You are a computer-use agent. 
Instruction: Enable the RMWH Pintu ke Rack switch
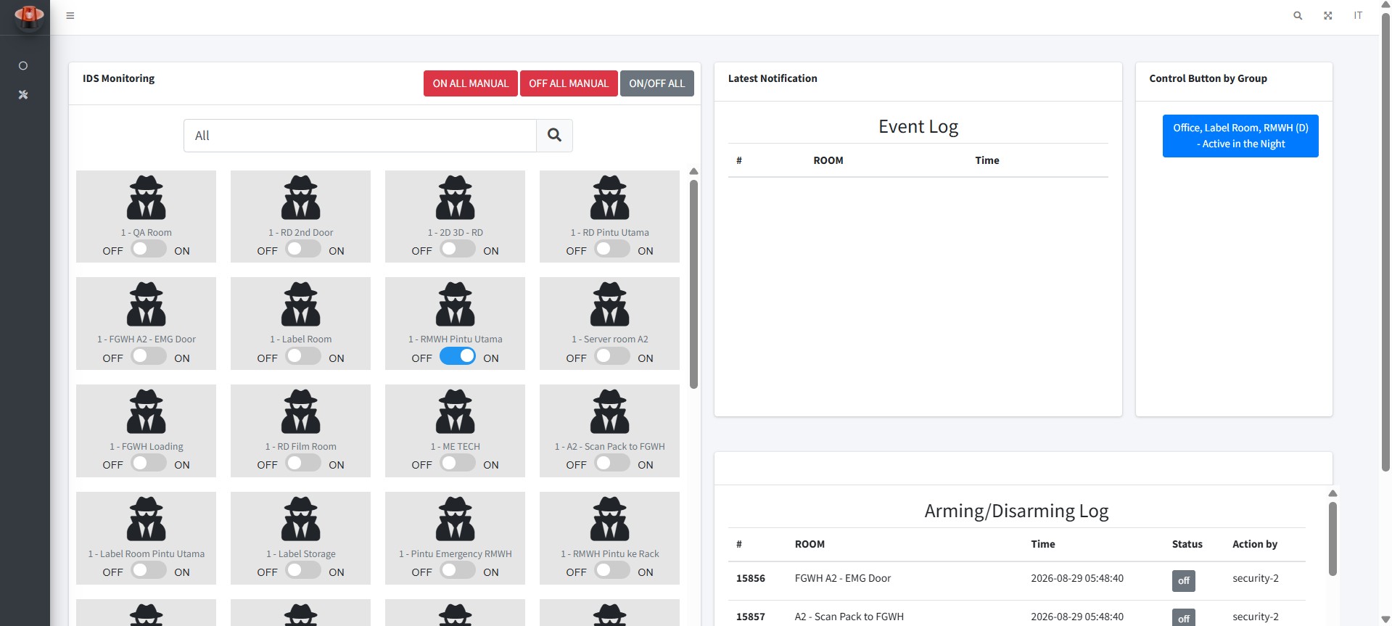(x=612, y=570)
